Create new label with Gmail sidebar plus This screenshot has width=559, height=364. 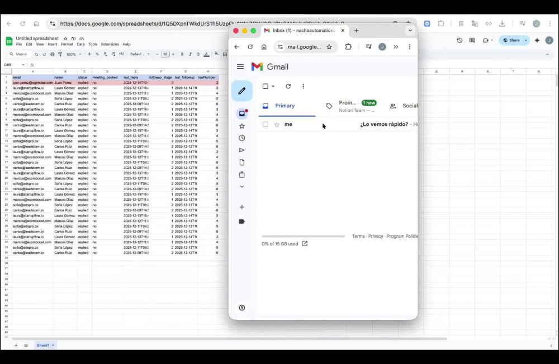point(242,207)
